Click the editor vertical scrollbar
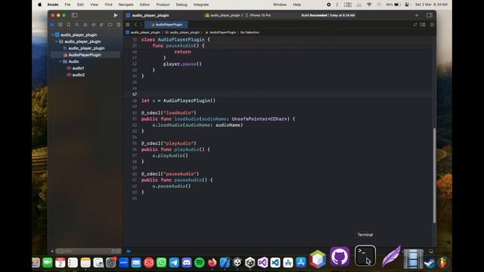Viewport: 484px width, 272px height. click(434, 175)
